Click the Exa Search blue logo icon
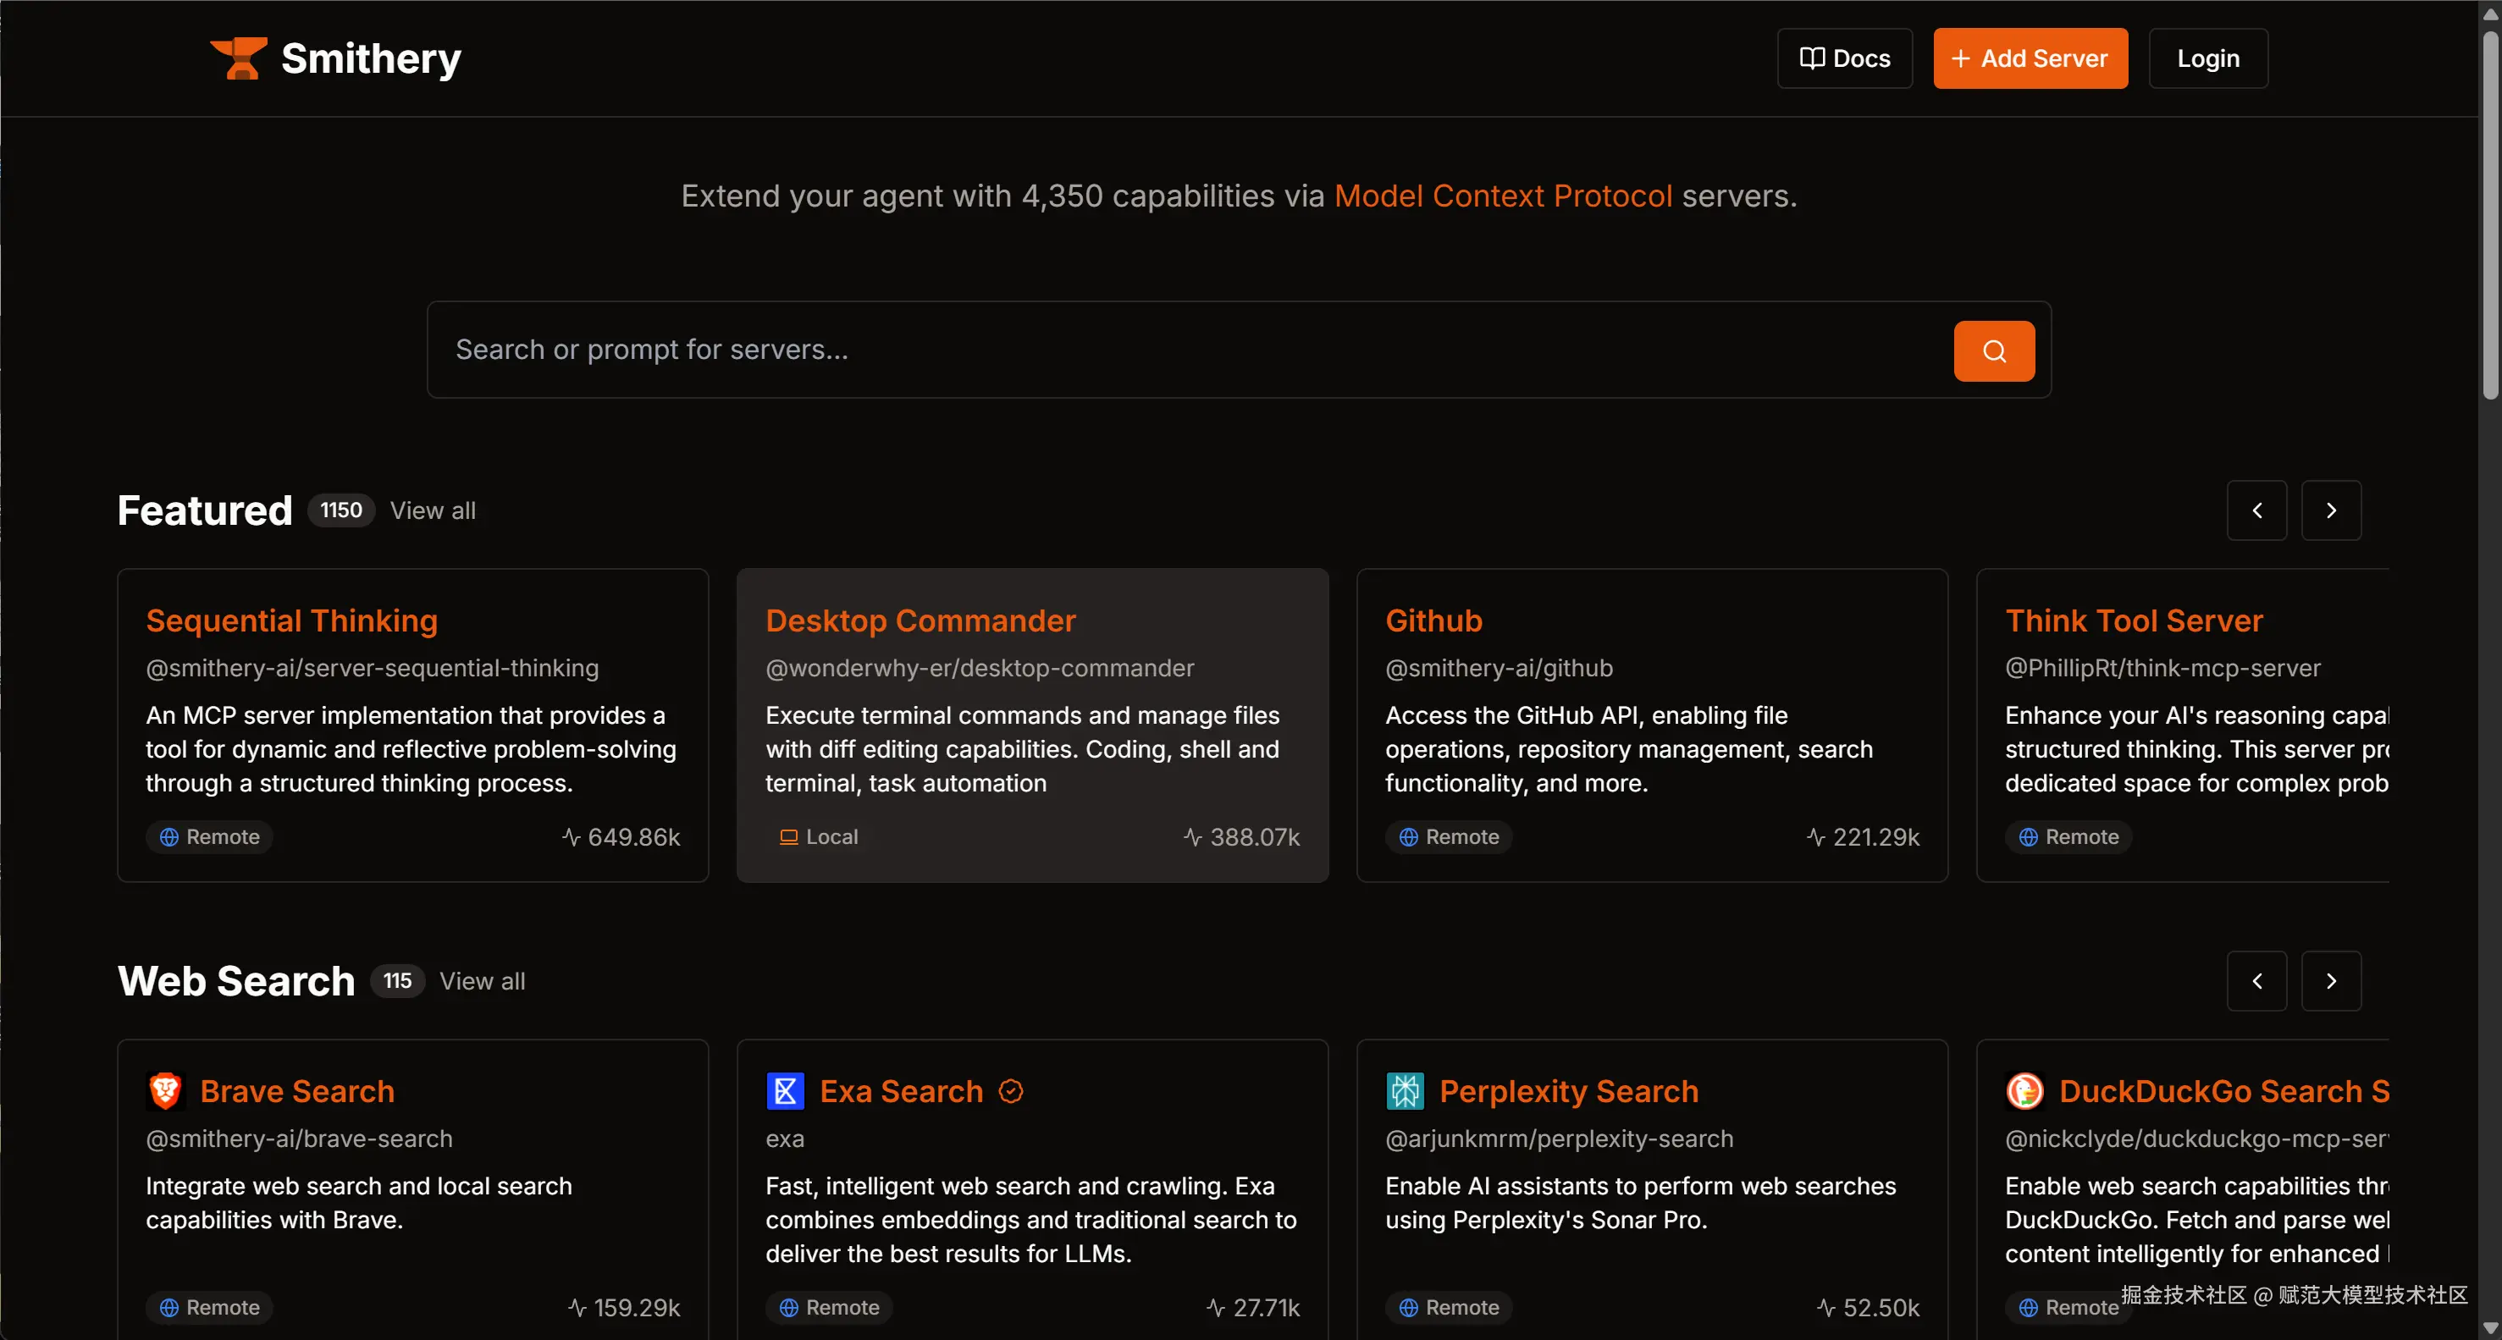 click(785, 1090)
